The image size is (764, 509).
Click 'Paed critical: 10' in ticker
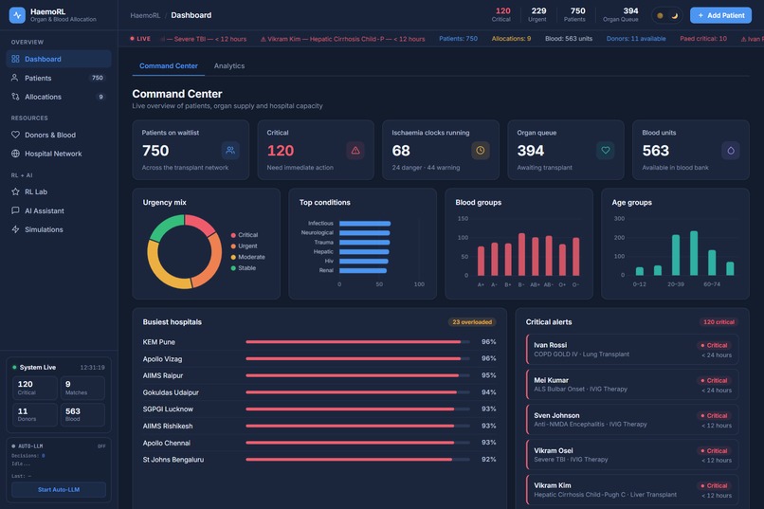[703, 39]
